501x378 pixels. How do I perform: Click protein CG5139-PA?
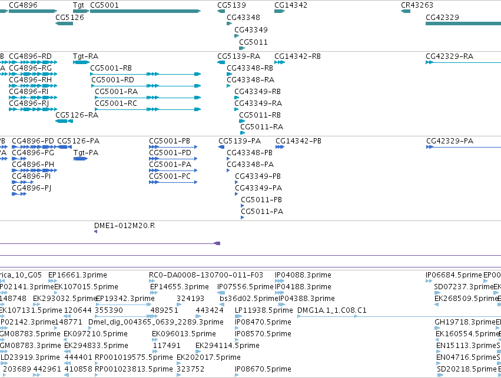point(221,147)
